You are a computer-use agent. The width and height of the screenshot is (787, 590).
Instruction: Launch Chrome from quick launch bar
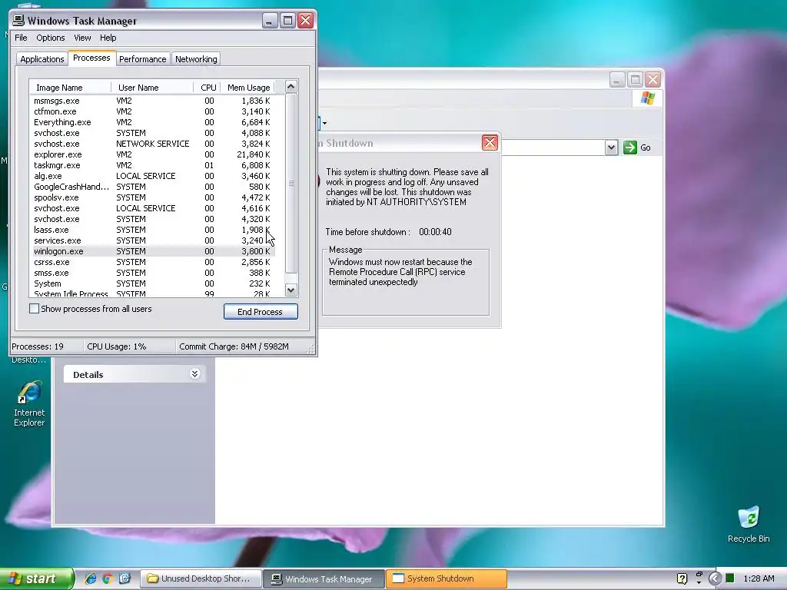coord(108,578)
